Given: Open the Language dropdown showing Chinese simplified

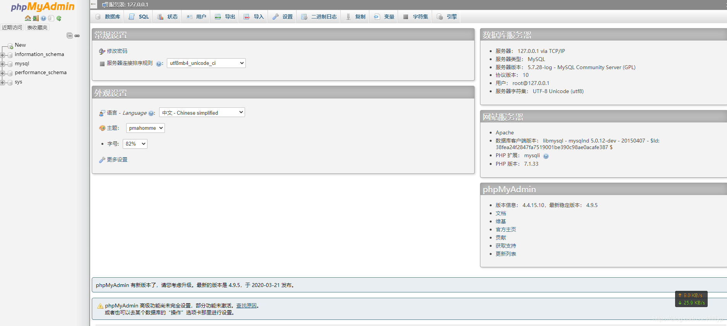Looking at the screenshot, I should [x=202, y=112].
